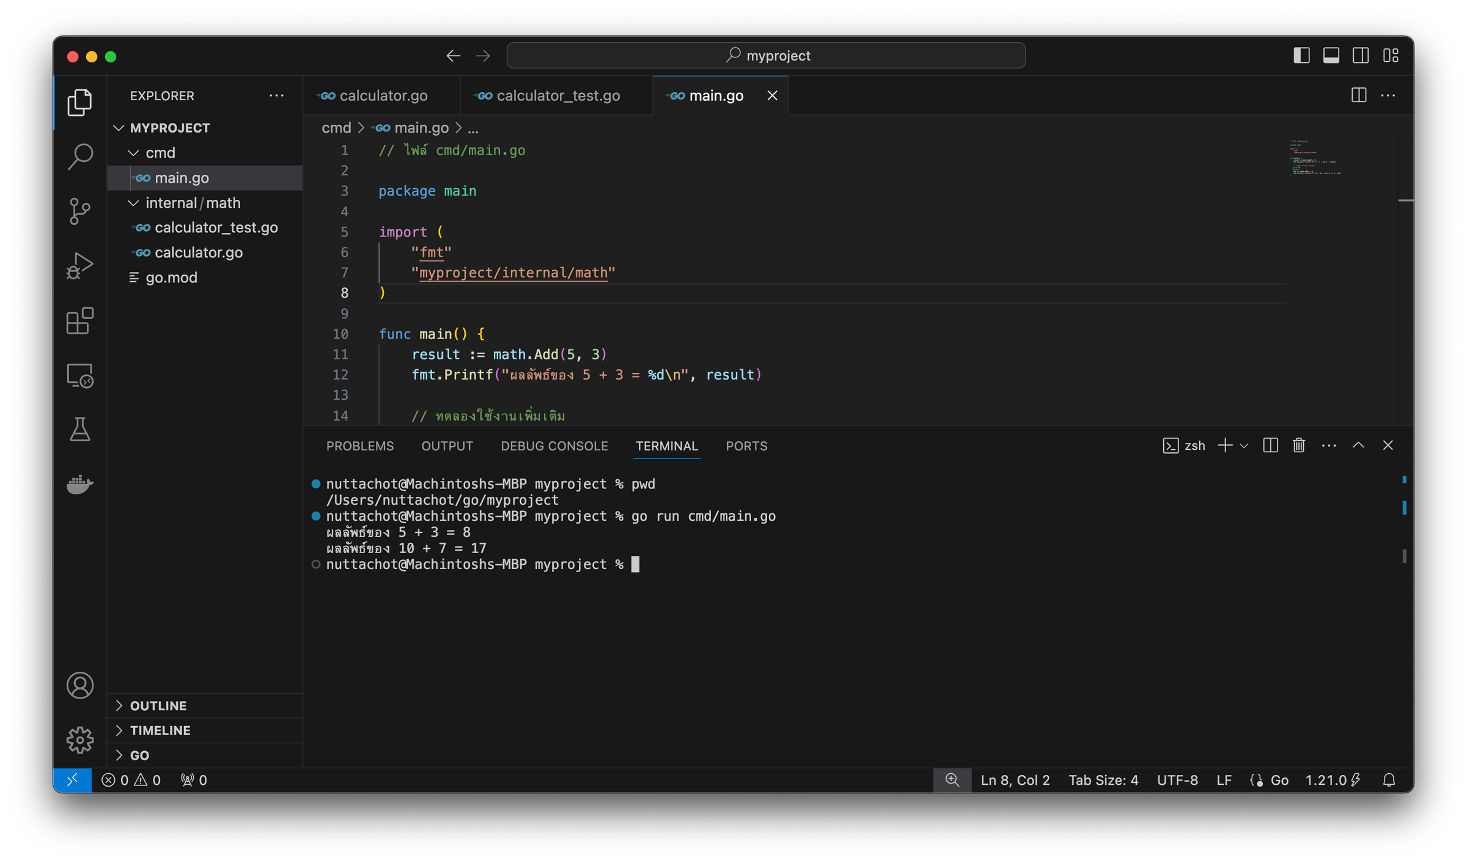
Task: Open the Testing view icon
Action: [79, 430]
